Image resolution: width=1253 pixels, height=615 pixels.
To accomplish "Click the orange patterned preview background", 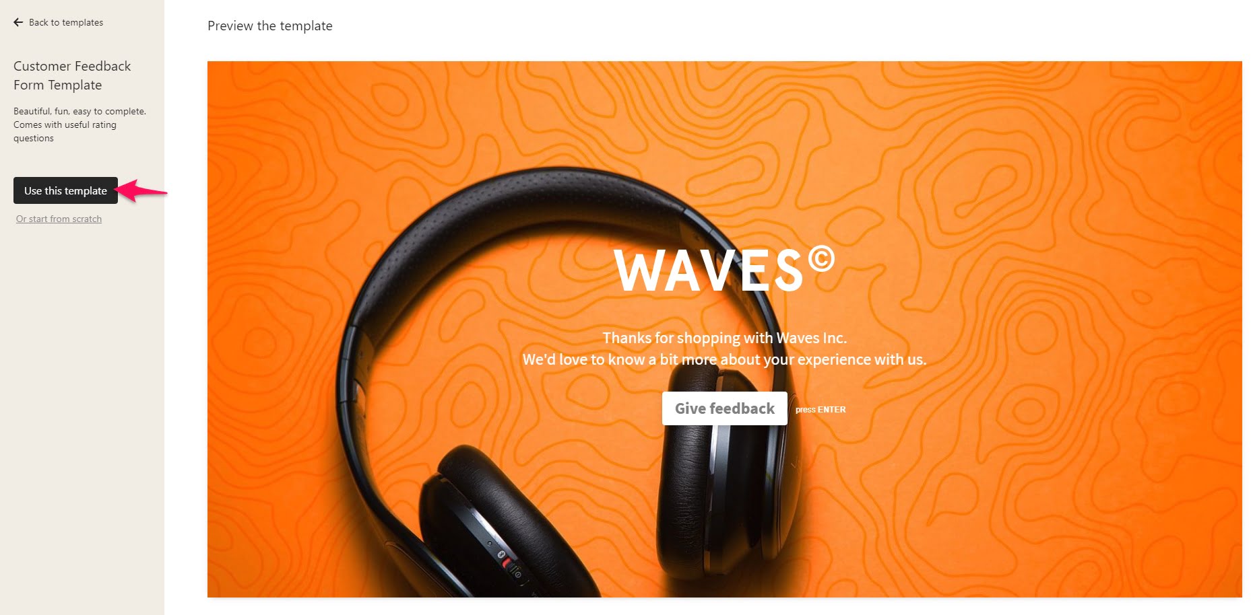I will [1078, 202].
